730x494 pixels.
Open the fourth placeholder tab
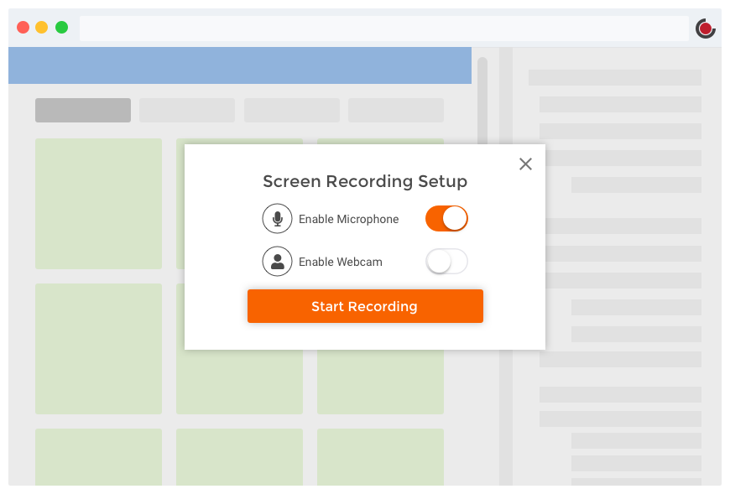tap(396, 111)
